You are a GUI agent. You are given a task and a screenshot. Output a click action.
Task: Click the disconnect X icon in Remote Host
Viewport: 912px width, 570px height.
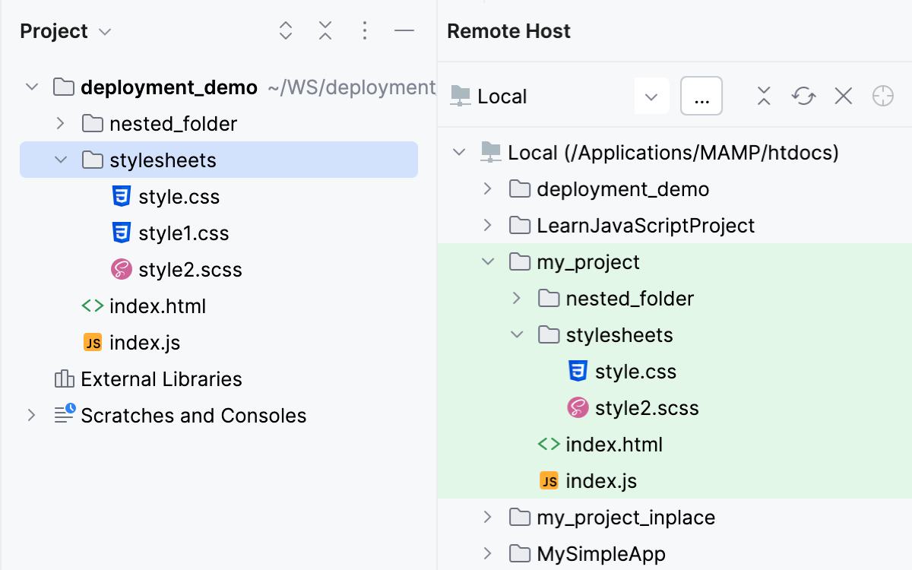click(x=843, y=97)
